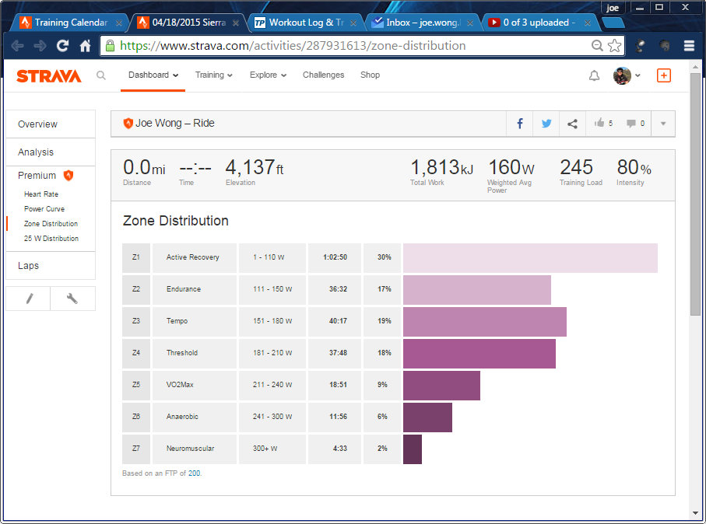Give kudos with thumbs-up icon
Viewport: 706px width, 524px height.
[x=599, y=124]
